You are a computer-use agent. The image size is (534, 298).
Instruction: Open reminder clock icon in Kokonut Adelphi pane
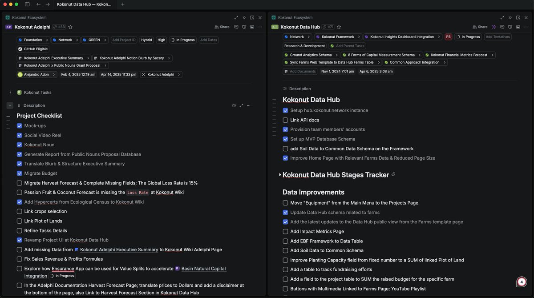(244, 27)
